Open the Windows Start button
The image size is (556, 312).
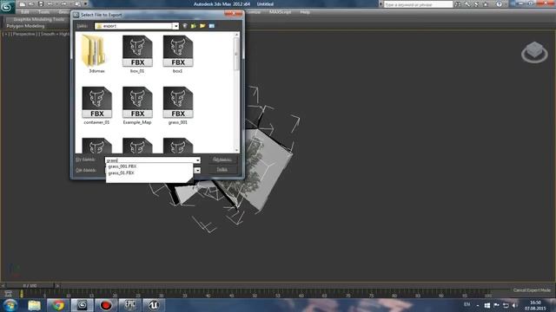pyautogui.click(x=10, y=305)
